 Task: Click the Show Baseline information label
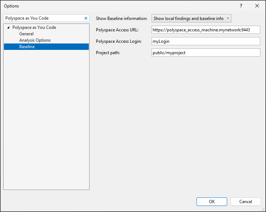click(x=121, y=19)
